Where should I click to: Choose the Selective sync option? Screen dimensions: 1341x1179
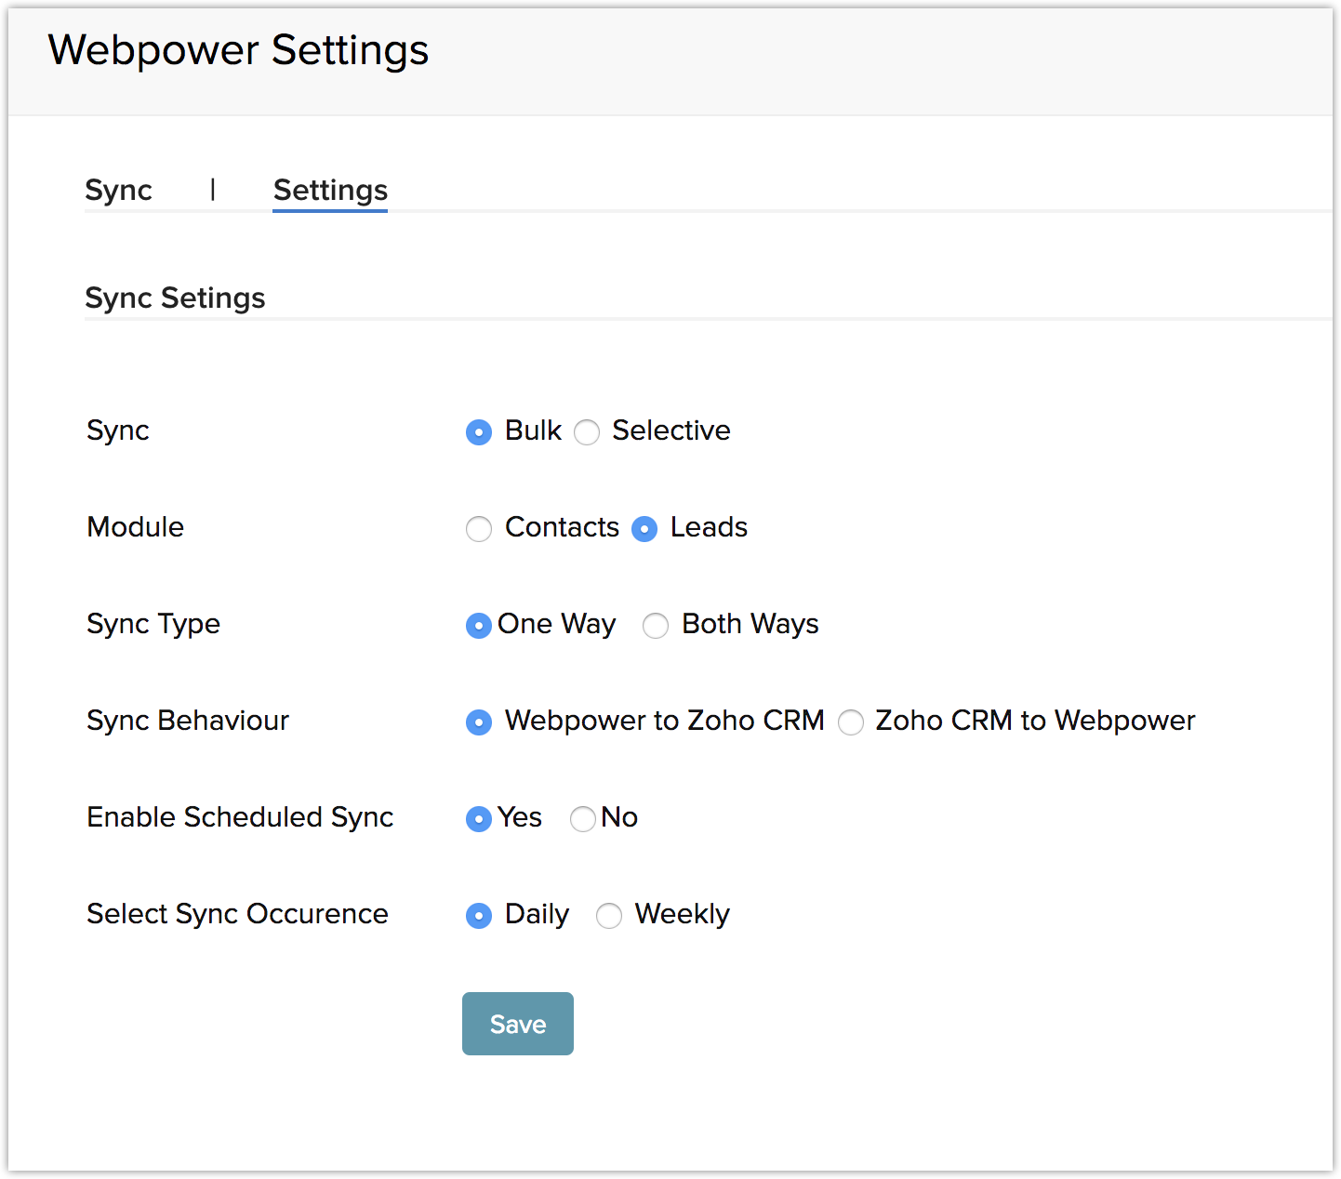click(x=587, y=432)
